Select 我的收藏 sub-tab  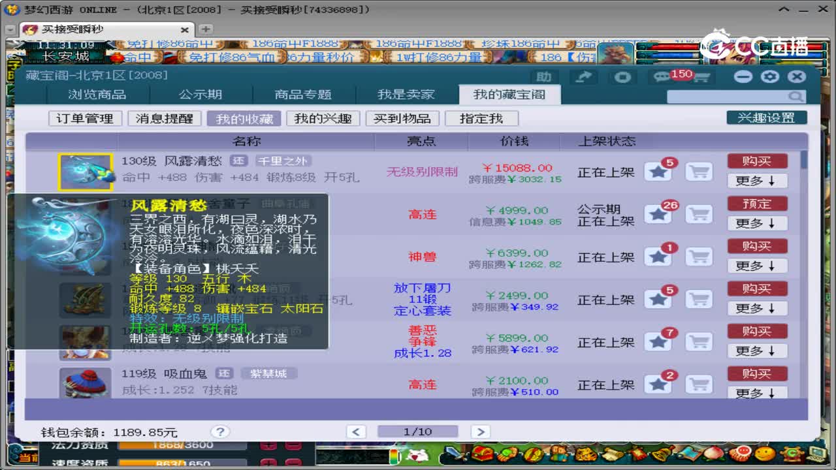coord(244,118)
